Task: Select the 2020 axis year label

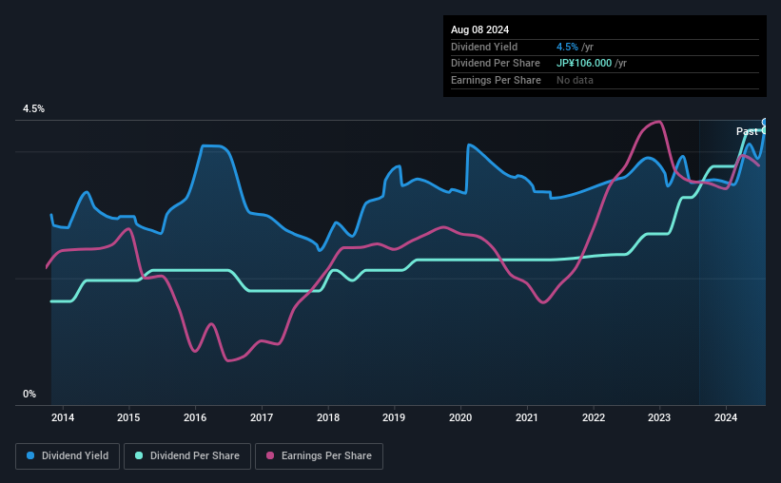Action: [x=460, y=417]
